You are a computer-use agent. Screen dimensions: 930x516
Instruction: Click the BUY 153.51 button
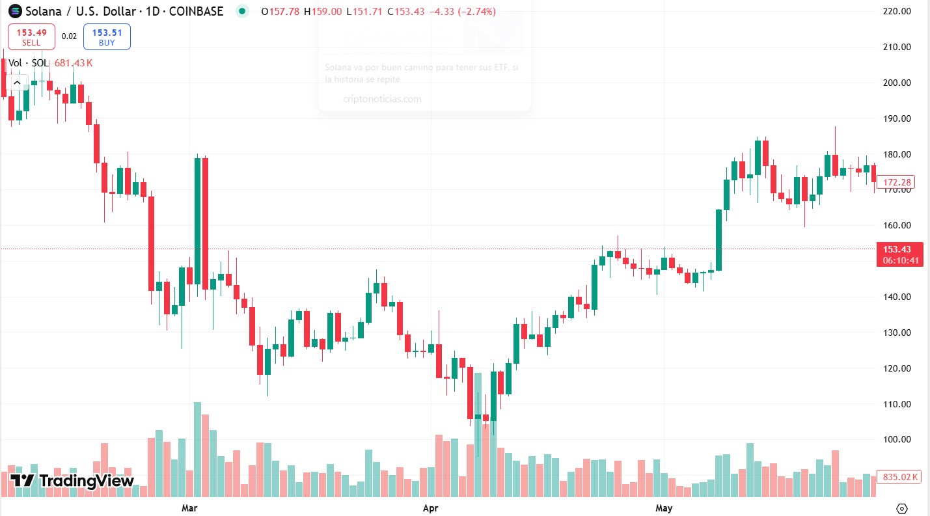tap(107, 36)
